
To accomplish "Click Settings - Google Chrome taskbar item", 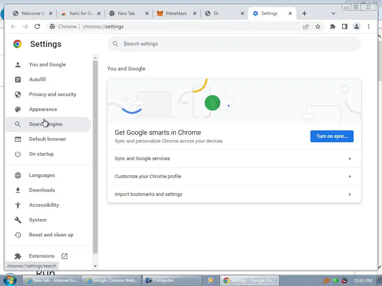I will point(249,280).
